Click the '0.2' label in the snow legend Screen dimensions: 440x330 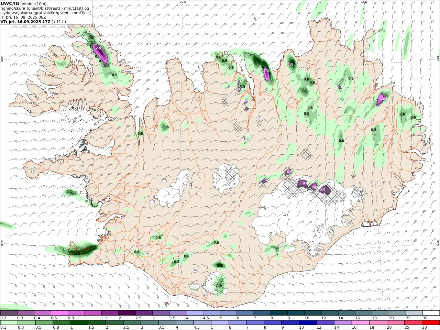pos(3,318)
